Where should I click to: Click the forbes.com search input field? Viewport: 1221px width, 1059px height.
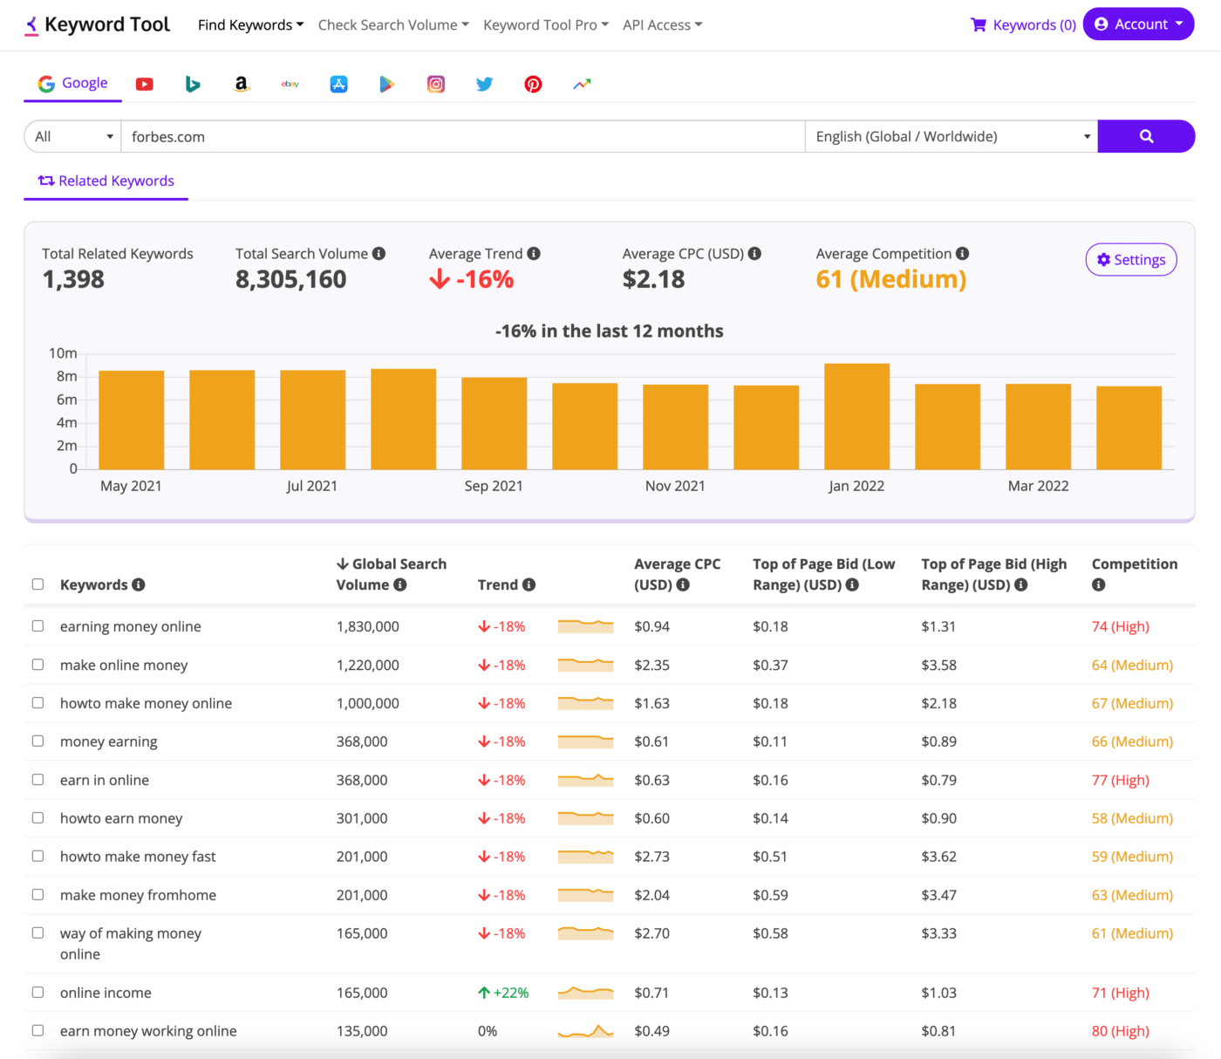pyautogui.click(x=463, y=136)
